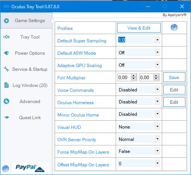Click the Oculus headset icon in title bar

click(6, 6)
